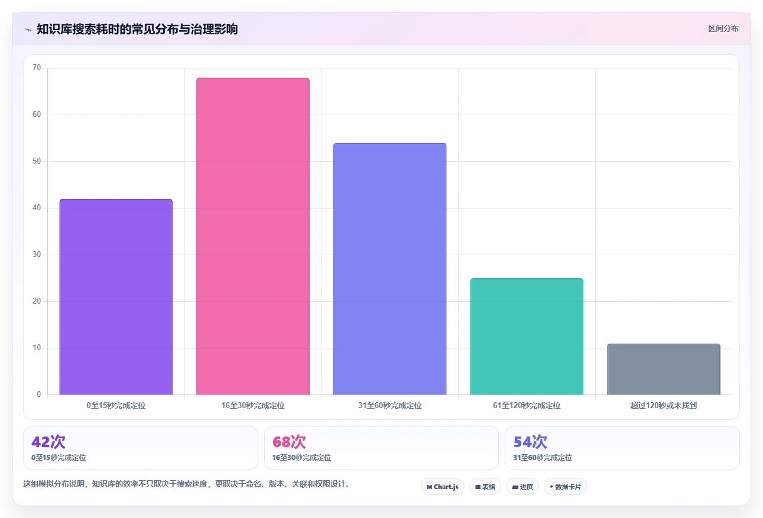Click the pink bar for 16至30秒完成定位
The image size is (763, 518).
point(253,236)
